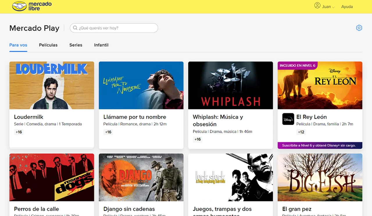Expand the Juan account dropdown chevron

point(333,7)
